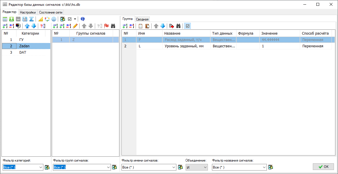Click the blue globe icon in toolbar
338x174 pixels.
pos(54,19)
